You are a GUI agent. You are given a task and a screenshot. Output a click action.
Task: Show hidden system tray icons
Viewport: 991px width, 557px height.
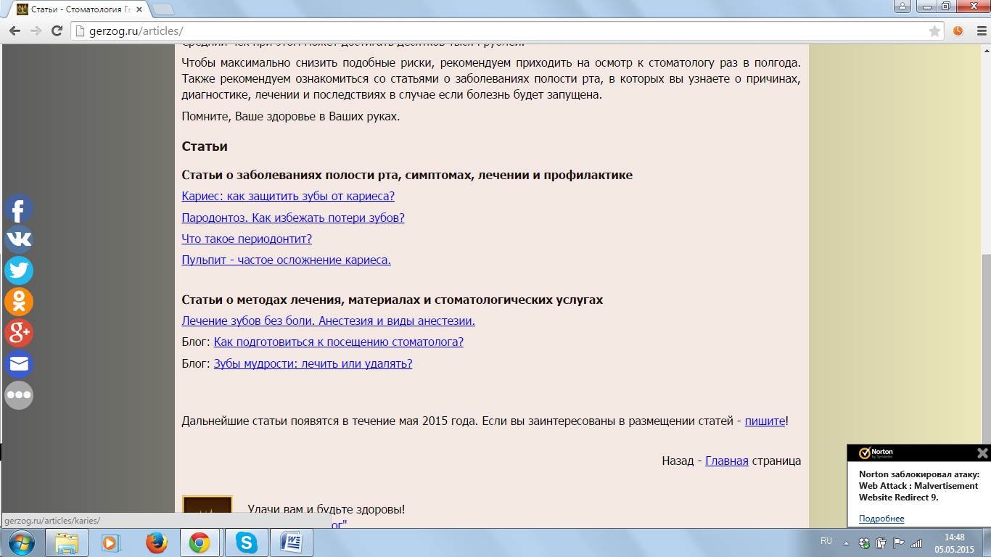click(846, 542)
